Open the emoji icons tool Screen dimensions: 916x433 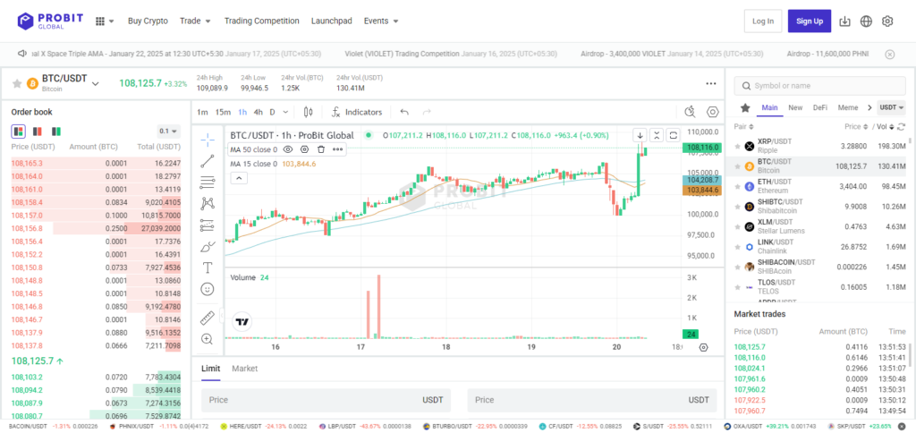[x=208, y=289]
